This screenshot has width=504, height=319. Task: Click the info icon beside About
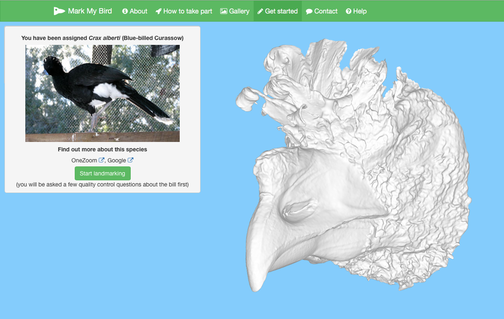(x=125, y=11)
